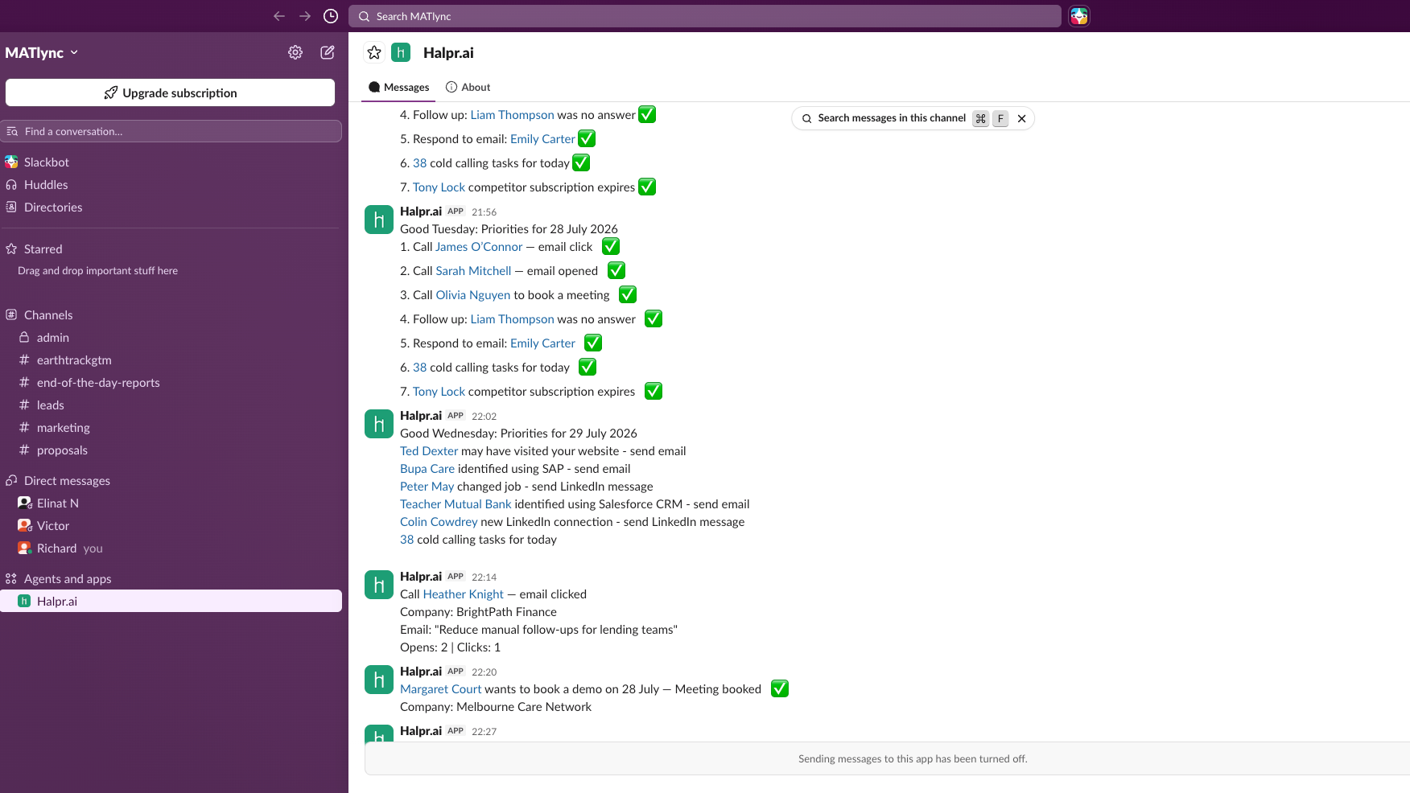Open Margaret Court link
The image size is (1410, 793).
(440, 689)
